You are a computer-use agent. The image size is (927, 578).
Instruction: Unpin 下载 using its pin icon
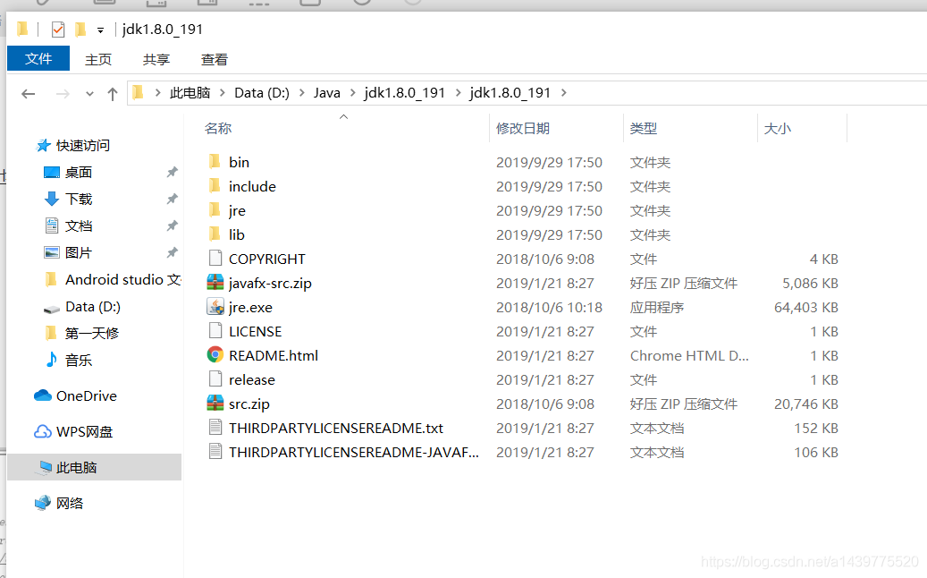172,199
